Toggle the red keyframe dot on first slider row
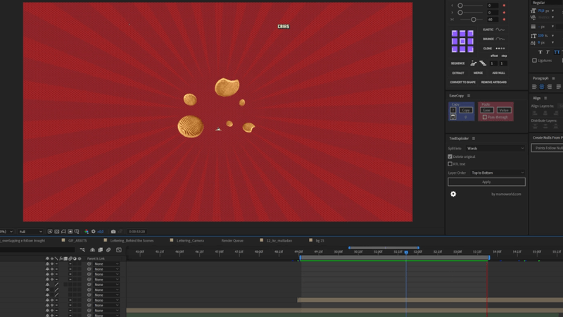The width and height of the screenshot is (563, 317). tap(504, 6)
